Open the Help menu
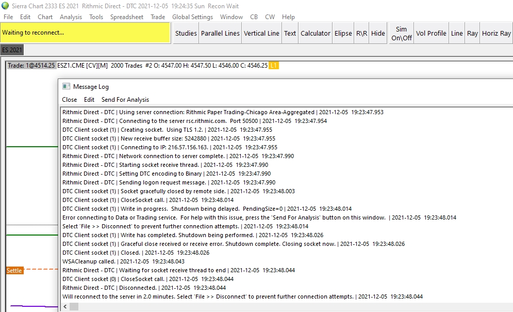The width and height of the screenshot is (513, 312). [288, 17]
